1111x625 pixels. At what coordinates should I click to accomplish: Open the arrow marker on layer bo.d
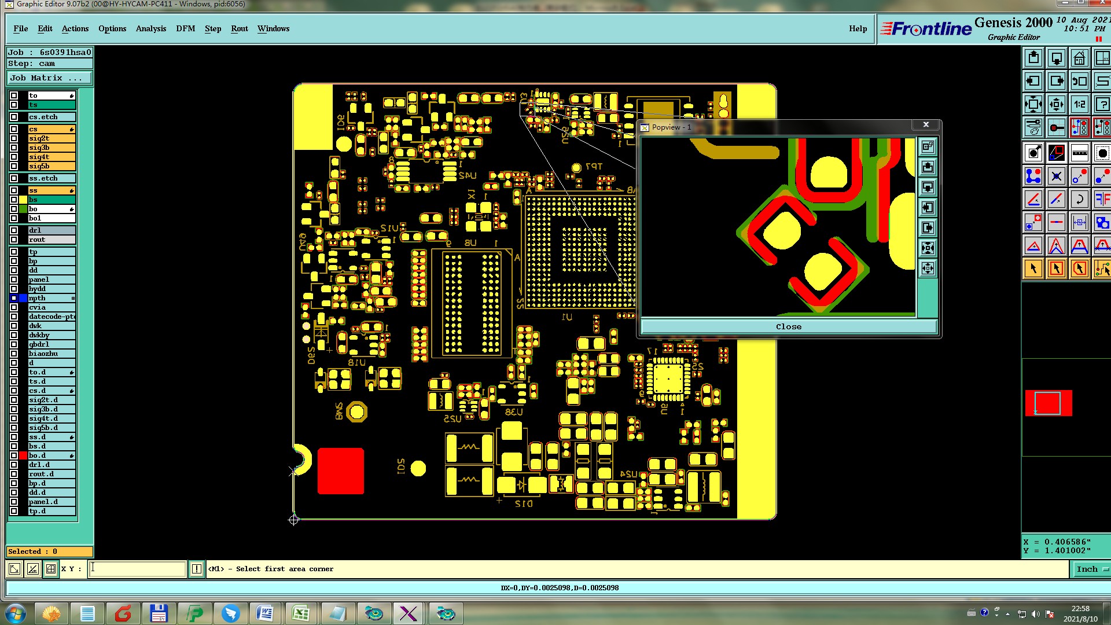point(72,456)
